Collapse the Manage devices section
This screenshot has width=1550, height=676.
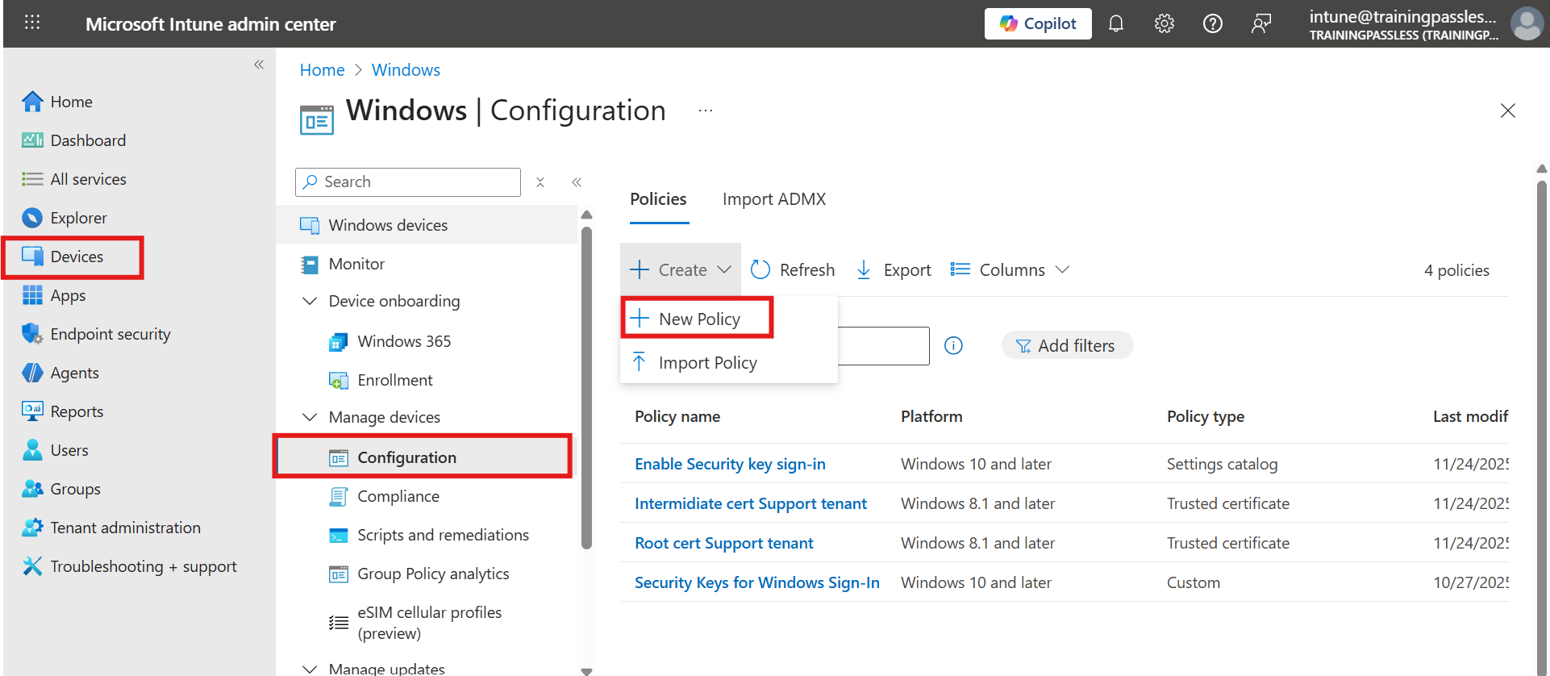coord(310,417)
